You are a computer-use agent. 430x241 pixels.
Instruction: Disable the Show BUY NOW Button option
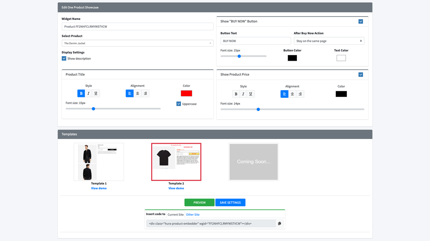[360, 21]
